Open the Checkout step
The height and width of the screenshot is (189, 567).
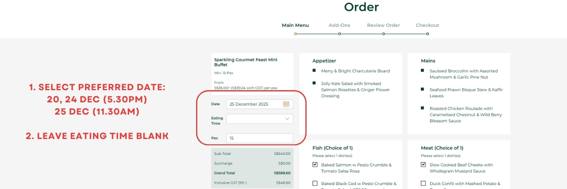pyautogui.click(x=427, y=25)
